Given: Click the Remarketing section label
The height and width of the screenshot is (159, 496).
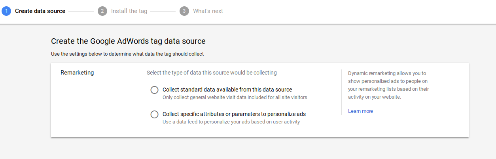Looking at the screenshot, I should click(x=77, y=73).
